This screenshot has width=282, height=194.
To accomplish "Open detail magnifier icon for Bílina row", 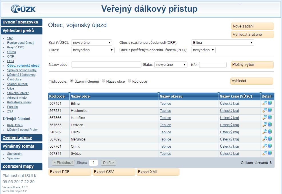I will click(265, 103).
